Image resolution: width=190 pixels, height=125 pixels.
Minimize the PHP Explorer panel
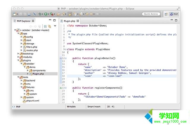[50, 20]
